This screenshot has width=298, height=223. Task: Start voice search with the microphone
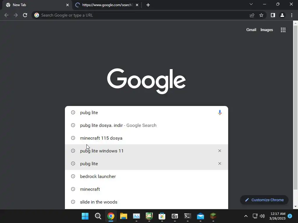[220, 112]
